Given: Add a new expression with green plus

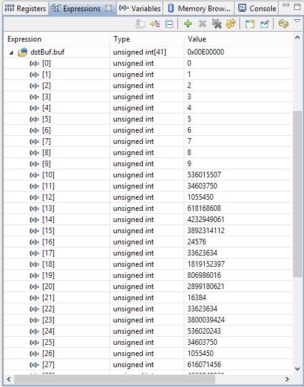Looking at the screenshot, I should point(188,24).
